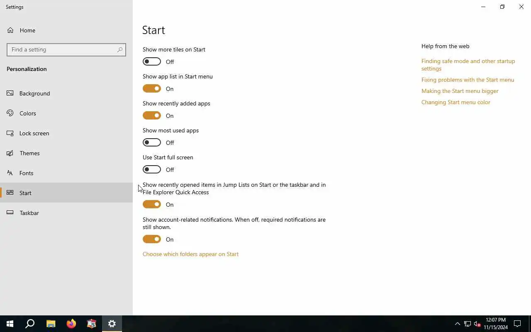Turn off Show app list in Start menu

coord(152,89)
